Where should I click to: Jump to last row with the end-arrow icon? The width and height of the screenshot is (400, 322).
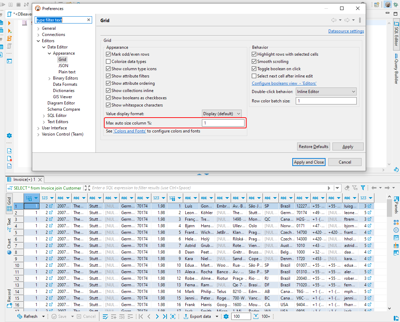[x=165, y=316]
